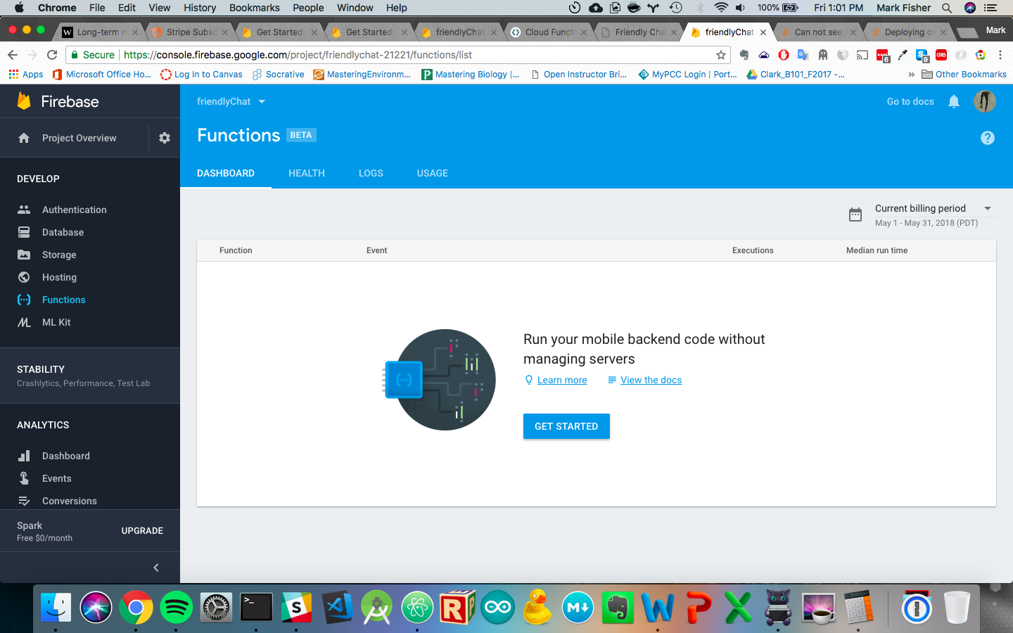Open project settings gear icon
The image size is (1013, 633).
[165, 138]
